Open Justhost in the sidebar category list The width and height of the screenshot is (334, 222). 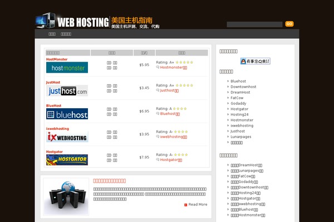tap(238, 131)
